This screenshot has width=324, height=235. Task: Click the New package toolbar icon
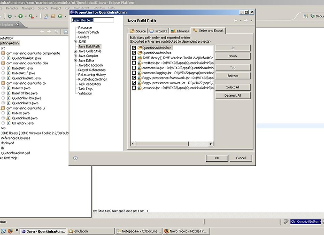53,16
